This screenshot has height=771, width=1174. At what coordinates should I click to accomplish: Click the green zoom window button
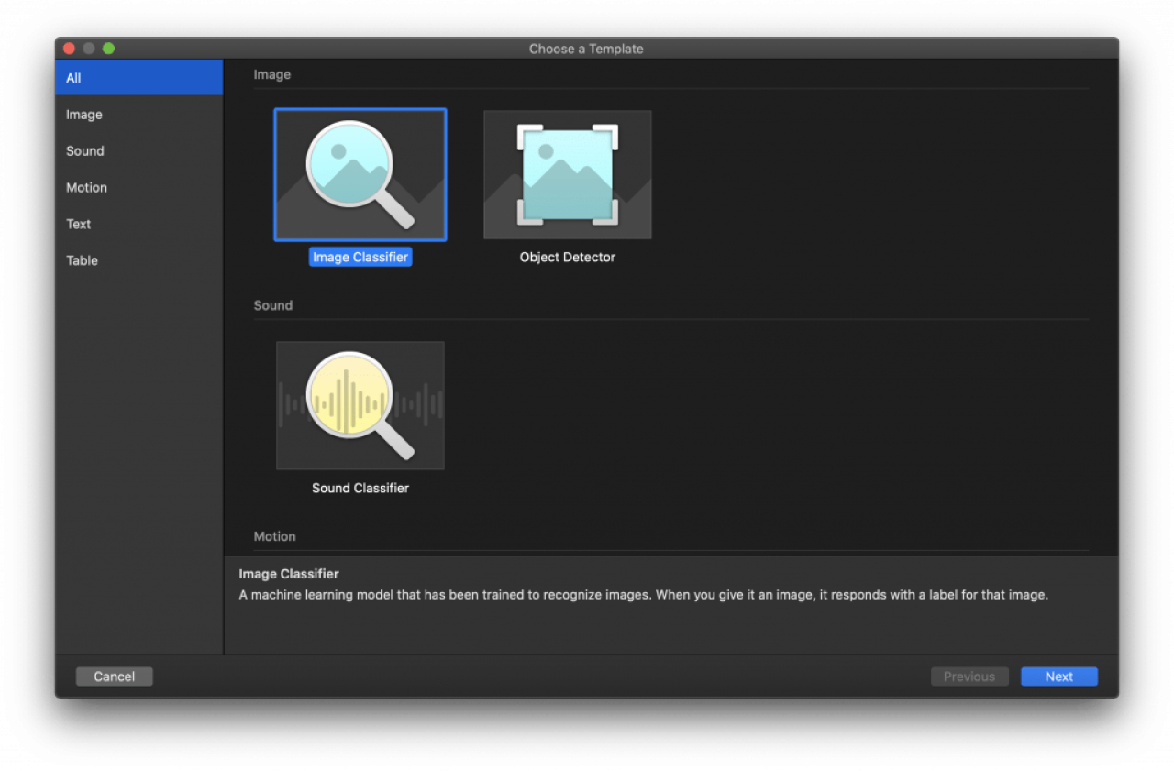108,49
